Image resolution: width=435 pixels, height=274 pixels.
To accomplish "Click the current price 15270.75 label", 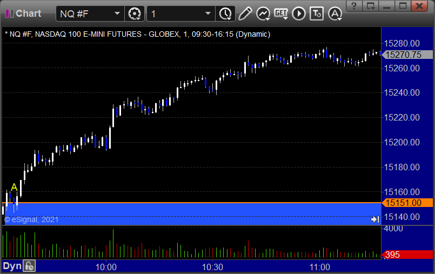I will 407,55.
